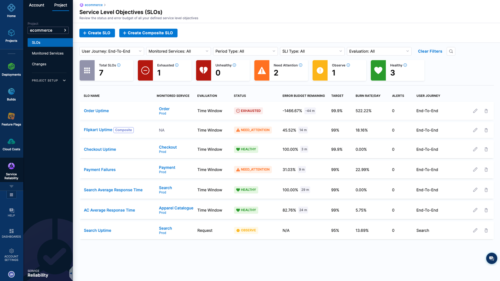The height and width of the screenshot is (281, 500).
Task: Delete AC Average Response Time SLO
Action: point(486,210)
